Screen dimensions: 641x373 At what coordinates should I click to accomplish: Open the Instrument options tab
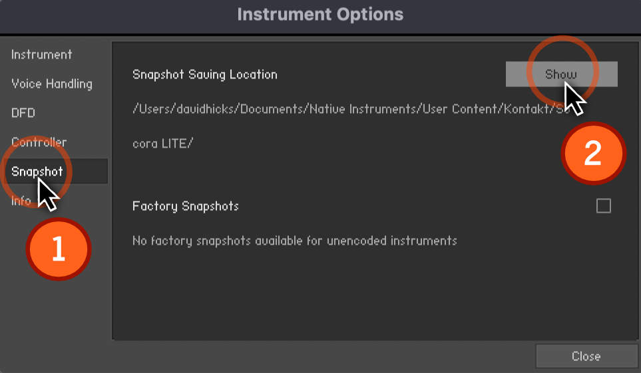(42, 55)
